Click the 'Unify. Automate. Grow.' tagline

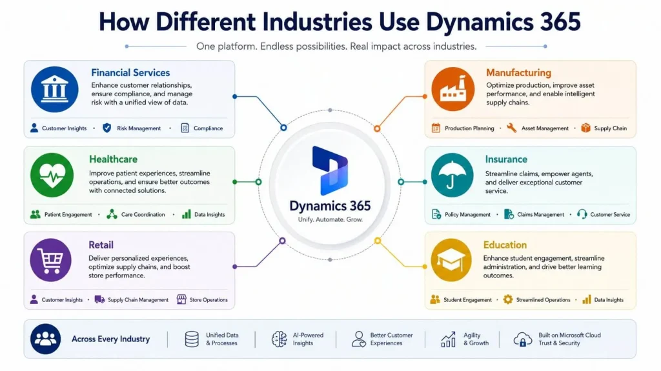coord(330,219)
